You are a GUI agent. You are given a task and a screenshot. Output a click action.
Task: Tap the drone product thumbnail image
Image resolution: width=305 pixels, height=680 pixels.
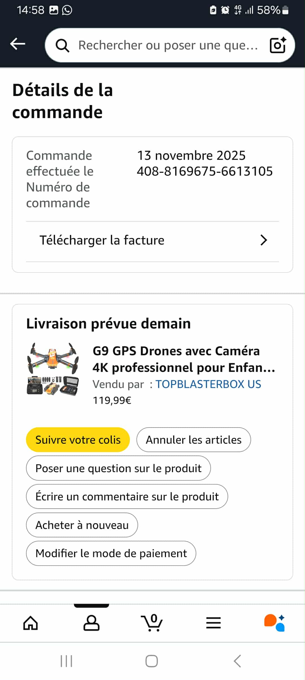[53, 369]
